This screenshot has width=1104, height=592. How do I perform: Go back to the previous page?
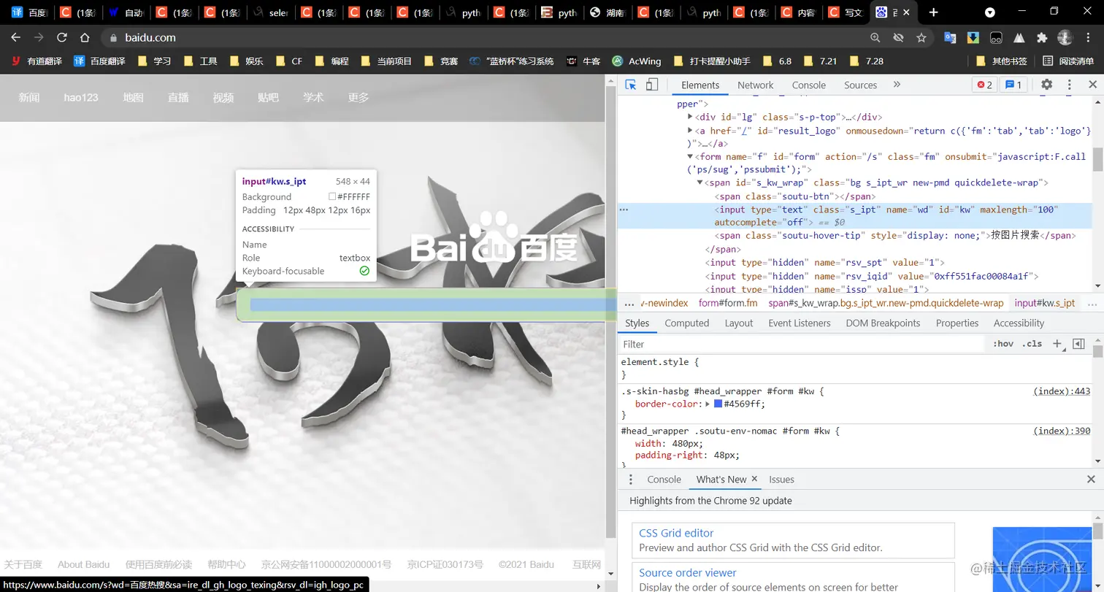click(15, 37)
